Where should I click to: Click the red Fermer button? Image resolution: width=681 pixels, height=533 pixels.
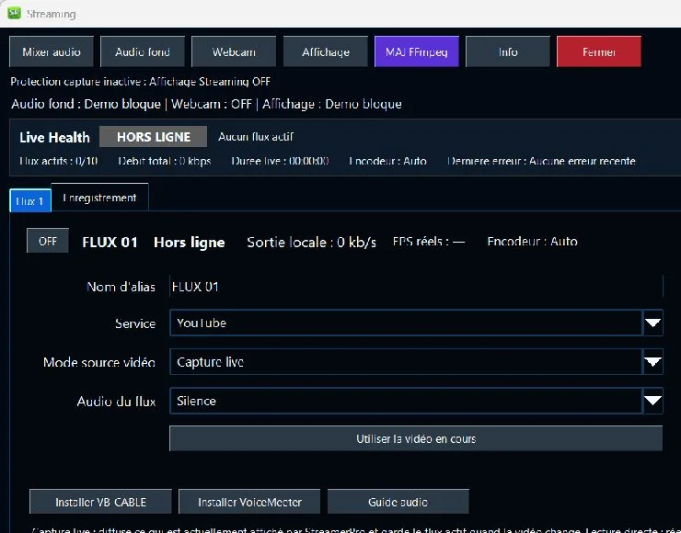[x=599, y=52]
